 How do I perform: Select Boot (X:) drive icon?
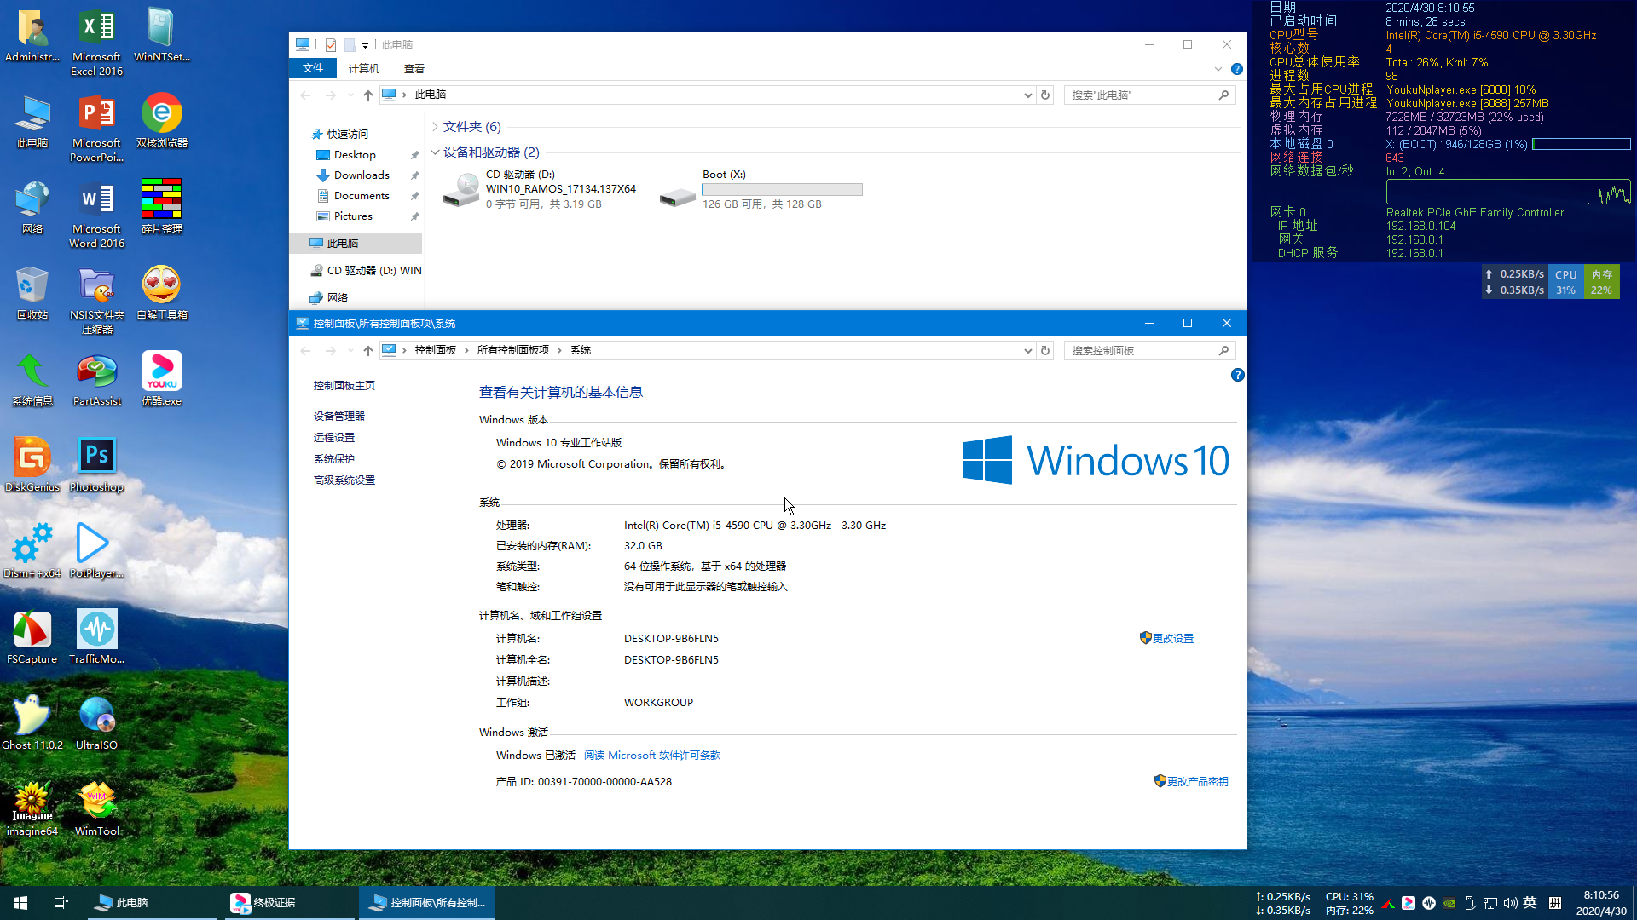(x=678, y=196)
